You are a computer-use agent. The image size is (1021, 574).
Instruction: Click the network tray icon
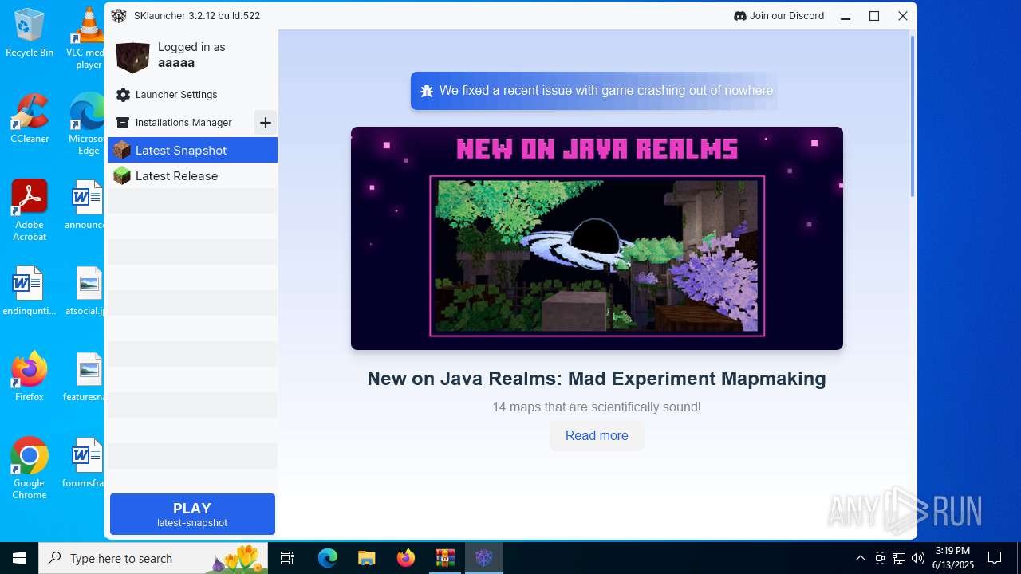click(898, 558)
